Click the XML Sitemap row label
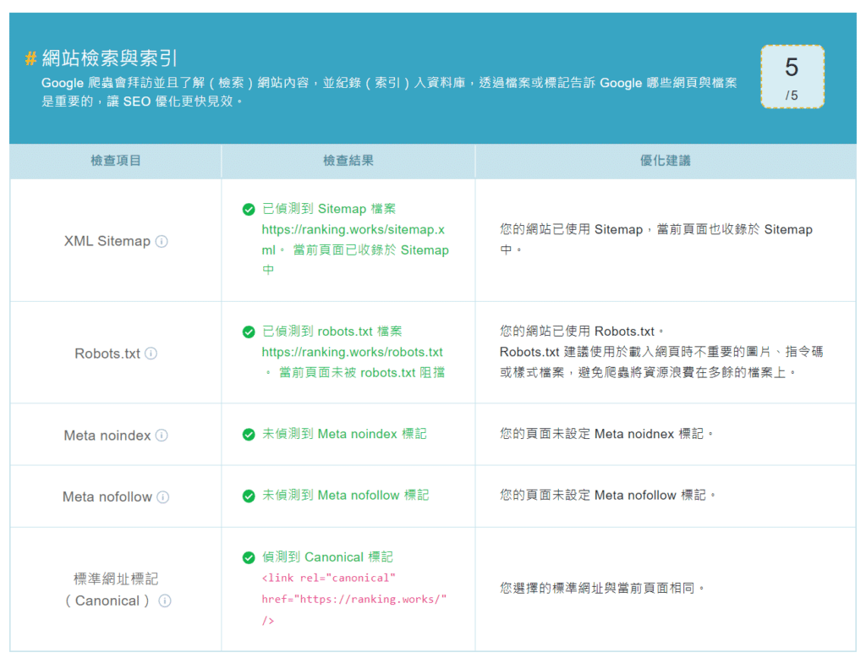Image resolution: width=866 pixels, height=658 pixels. [107, 241]
